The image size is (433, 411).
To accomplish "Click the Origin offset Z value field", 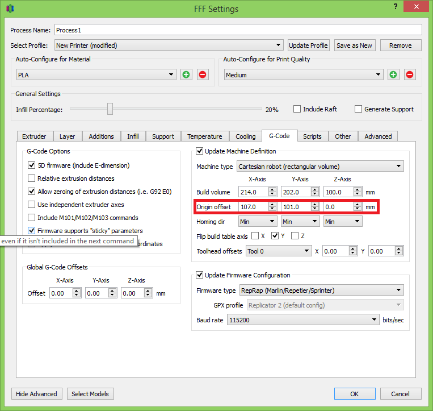I will coord(343,206).
